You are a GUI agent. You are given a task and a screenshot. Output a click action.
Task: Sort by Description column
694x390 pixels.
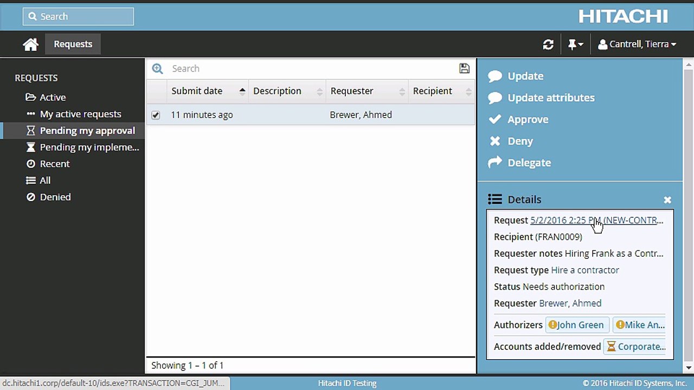point(287,91)
